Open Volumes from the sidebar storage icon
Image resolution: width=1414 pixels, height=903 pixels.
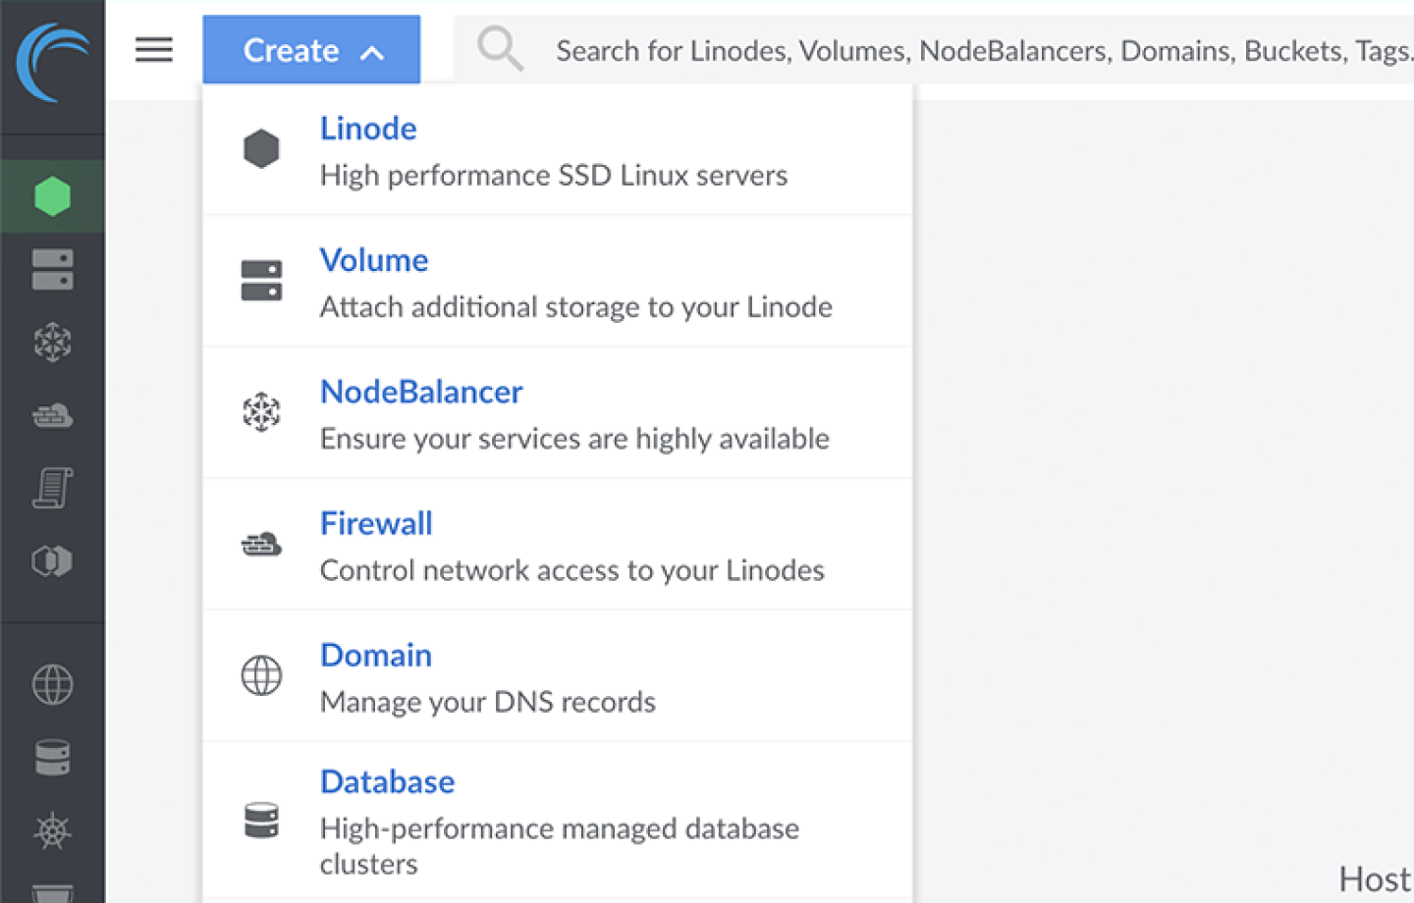52,269
